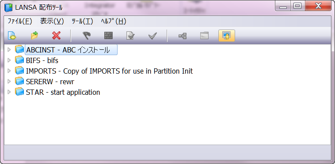Select the SERERW folder icon
This screenshot has width=335, height=164.
[19, 81]
